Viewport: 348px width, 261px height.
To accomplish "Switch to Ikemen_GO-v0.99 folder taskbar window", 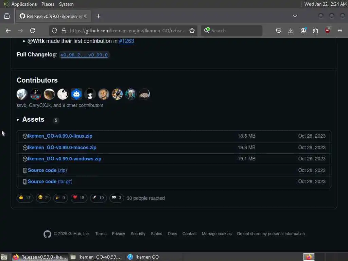I will point(97,257).
